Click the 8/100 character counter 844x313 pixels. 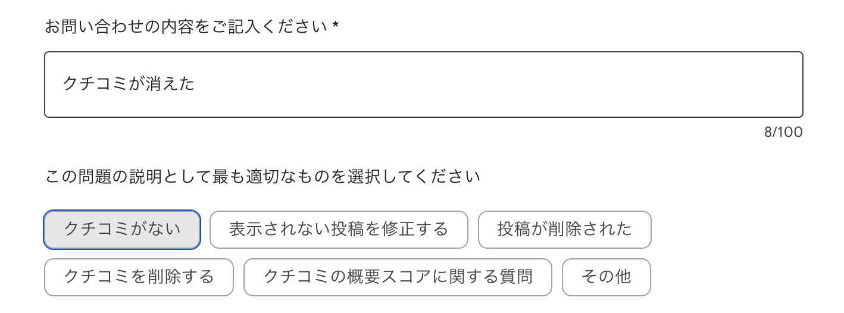[x=783, y=132]
